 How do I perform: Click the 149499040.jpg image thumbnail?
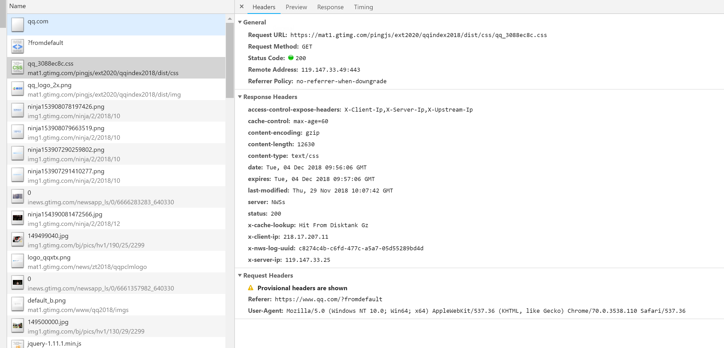click(17, 240)
